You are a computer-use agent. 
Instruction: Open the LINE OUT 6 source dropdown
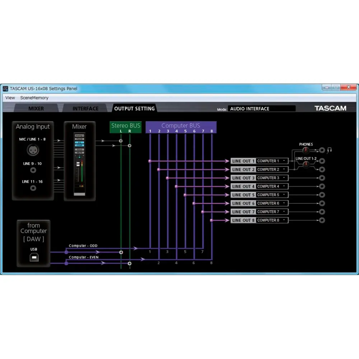(272, 203)
